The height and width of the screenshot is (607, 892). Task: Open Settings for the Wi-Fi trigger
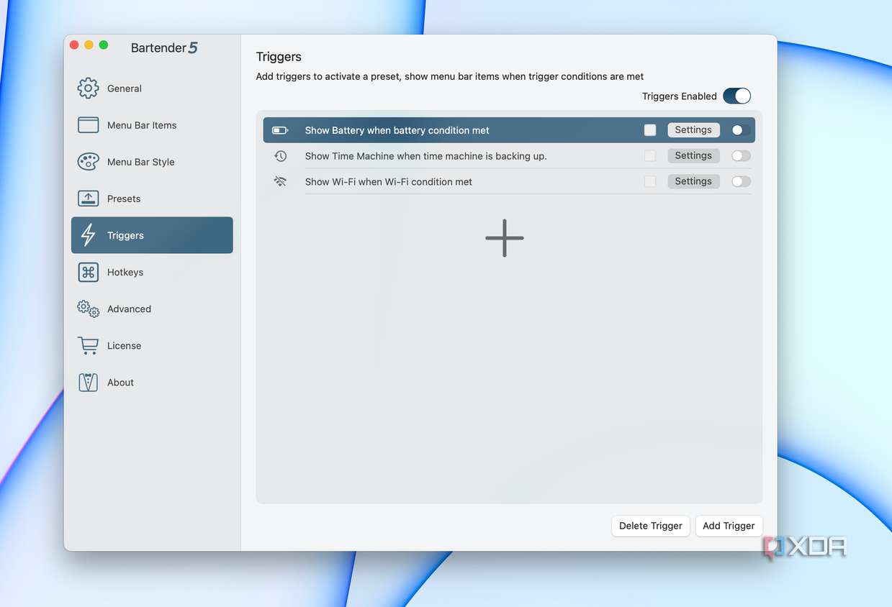click(x=693, y=181)
